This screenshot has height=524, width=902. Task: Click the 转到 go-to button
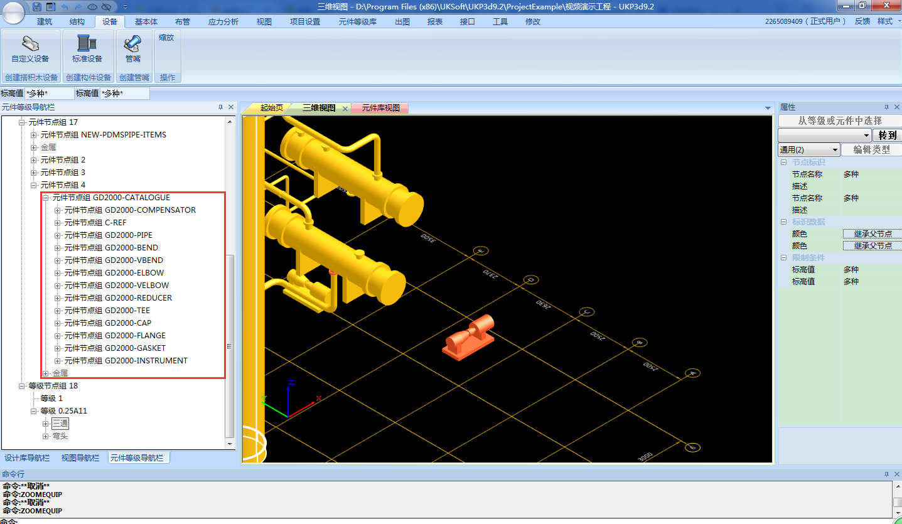[887, 135]
